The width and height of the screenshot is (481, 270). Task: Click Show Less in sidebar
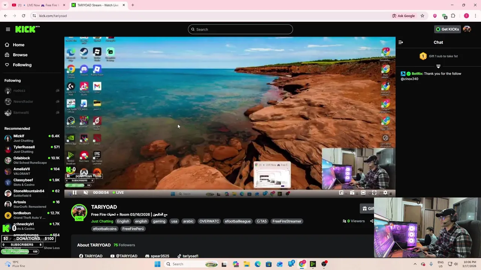[51, 248]
